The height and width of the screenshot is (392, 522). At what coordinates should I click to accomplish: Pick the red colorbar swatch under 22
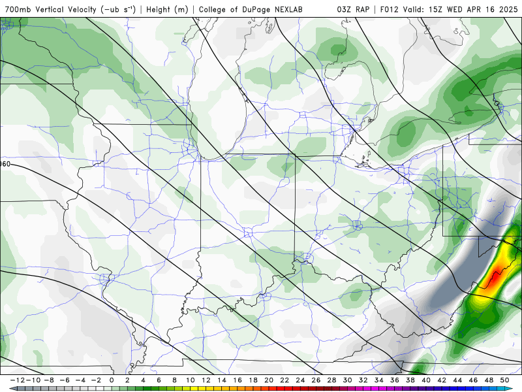pyautogui.click(x=288, y=389)
